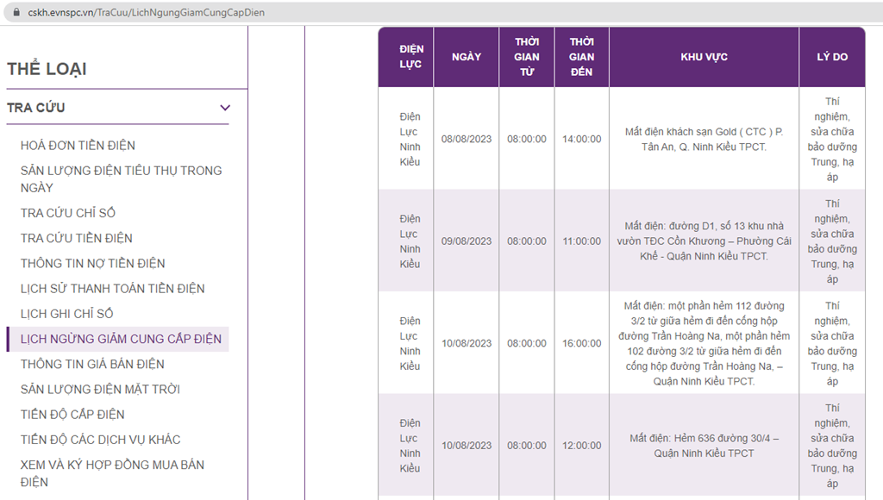Viewport: 883px width, 500px height.
Task: Select the 08/08/2023 khách sạn Gold row
Action: [x=622, y=139]
